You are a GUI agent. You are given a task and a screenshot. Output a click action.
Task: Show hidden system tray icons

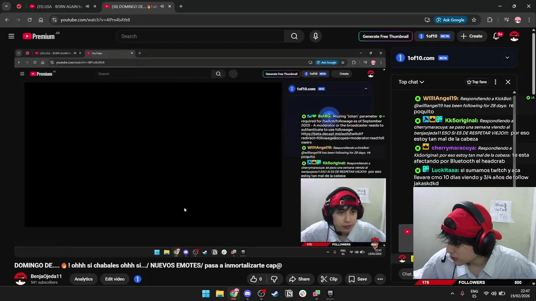[x=452, y=293]
